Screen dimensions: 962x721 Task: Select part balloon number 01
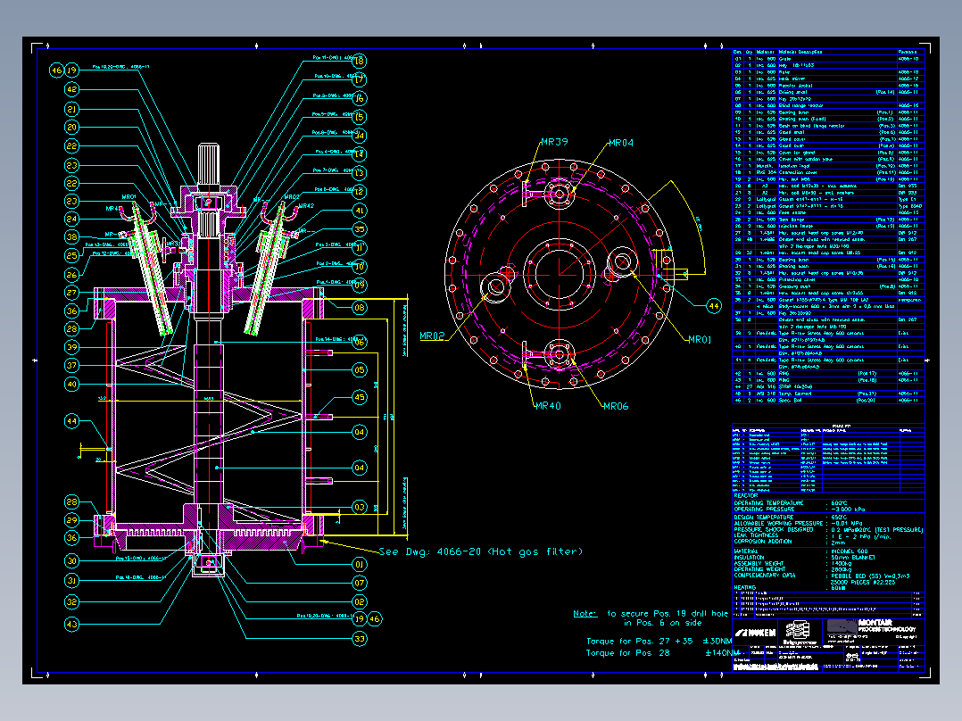(x=360, y=564)
